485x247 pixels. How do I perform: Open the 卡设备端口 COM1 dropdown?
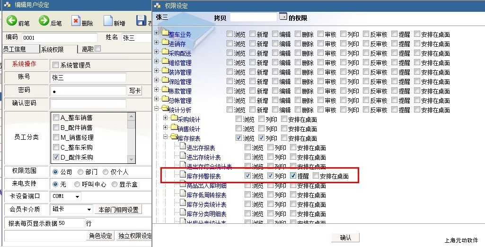[77, 196]
